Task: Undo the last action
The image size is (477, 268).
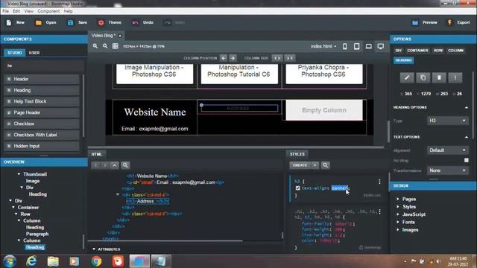Action: (136, 22)
